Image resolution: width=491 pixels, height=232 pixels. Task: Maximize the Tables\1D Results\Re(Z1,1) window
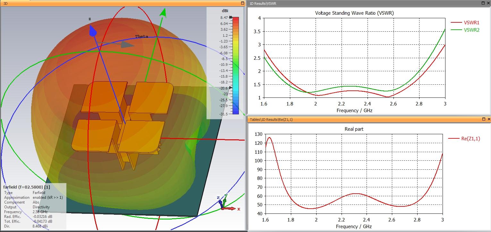coord(483,119)
